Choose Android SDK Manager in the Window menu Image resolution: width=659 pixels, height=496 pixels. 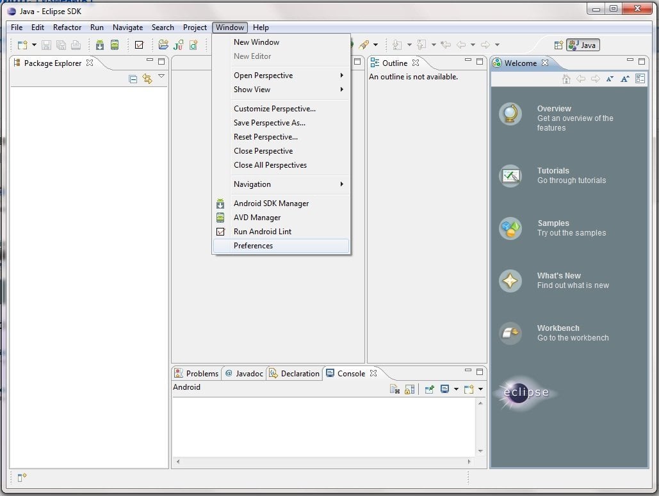click(x=271, y=204)
